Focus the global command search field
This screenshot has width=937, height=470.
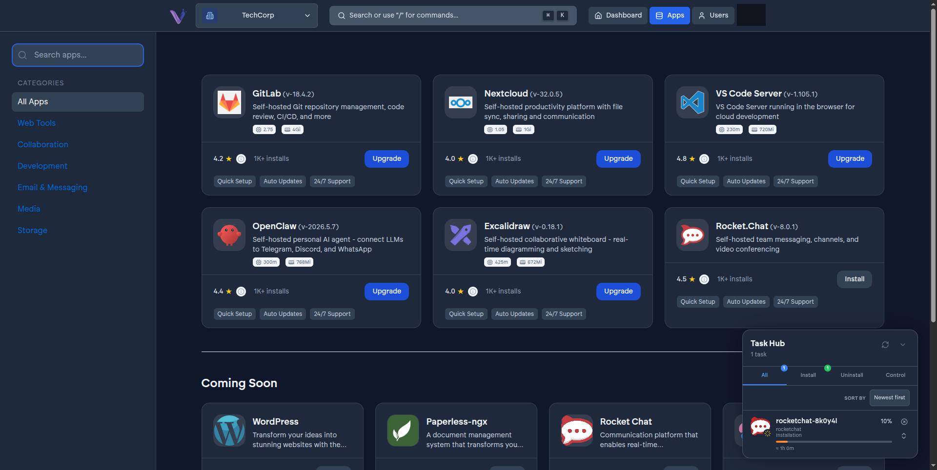click(x=453, y=16)
